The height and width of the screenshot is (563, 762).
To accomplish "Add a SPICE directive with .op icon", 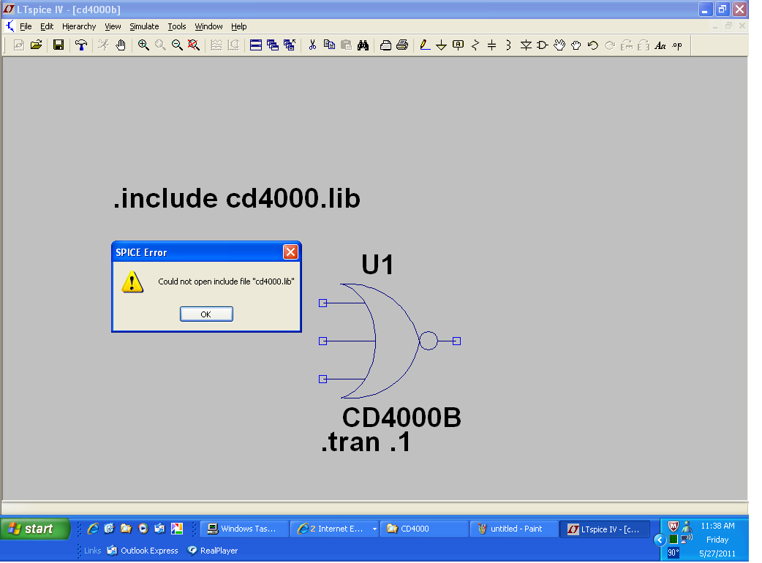I will point(677,45).
